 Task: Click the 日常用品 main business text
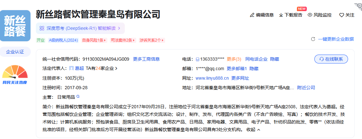(66, 97)
